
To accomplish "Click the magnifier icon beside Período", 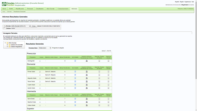I will [4, 27].
